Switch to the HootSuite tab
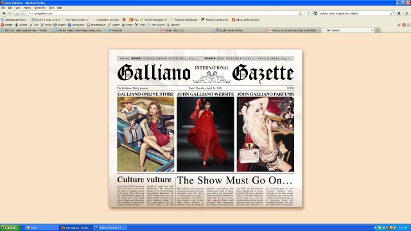Screen dimensions: 411x231 pyautogui.click(x=134, y=30)
